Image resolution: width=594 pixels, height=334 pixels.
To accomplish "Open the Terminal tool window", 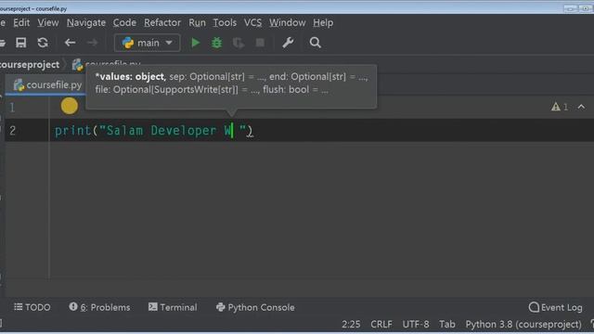I will (173, 307).
